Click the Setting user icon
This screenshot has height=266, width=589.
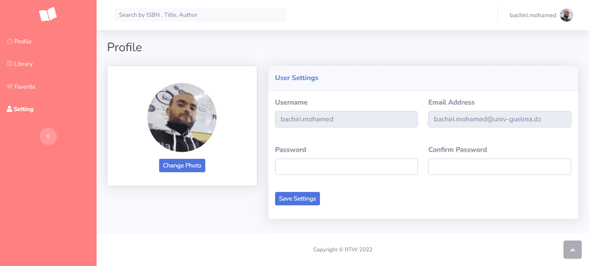pyautogui.click(x=9, y=109)
